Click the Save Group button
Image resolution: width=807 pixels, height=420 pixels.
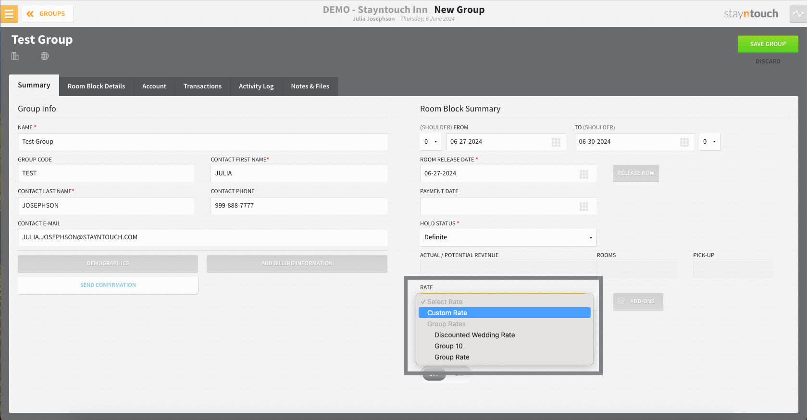pos(768,44)
